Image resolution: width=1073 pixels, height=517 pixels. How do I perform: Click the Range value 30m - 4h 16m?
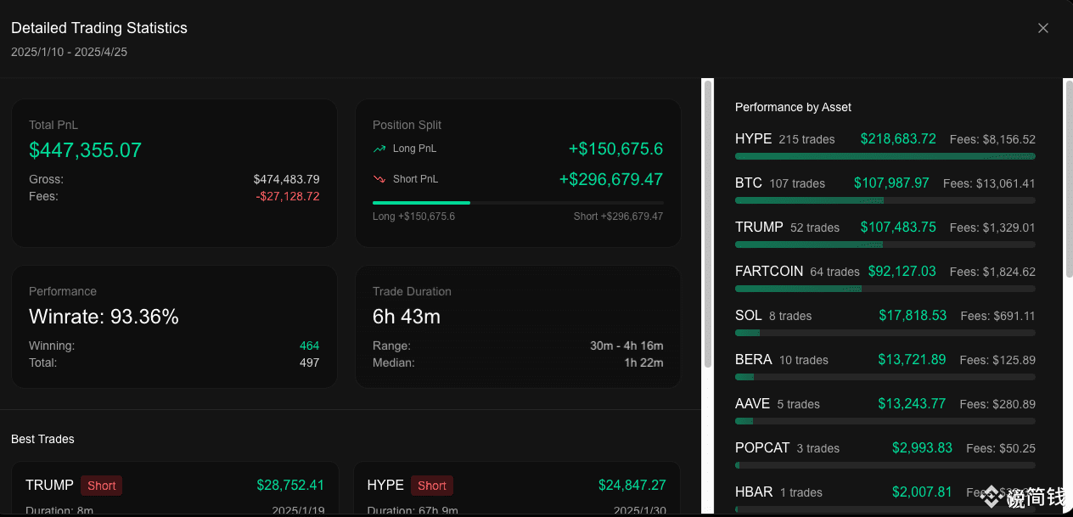[626, 346]
